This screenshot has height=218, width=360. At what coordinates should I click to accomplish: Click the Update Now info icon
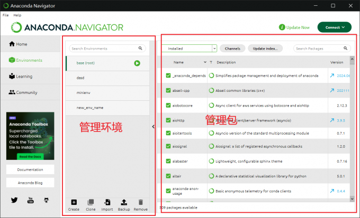pyautogui.click(x=282, y=27)
